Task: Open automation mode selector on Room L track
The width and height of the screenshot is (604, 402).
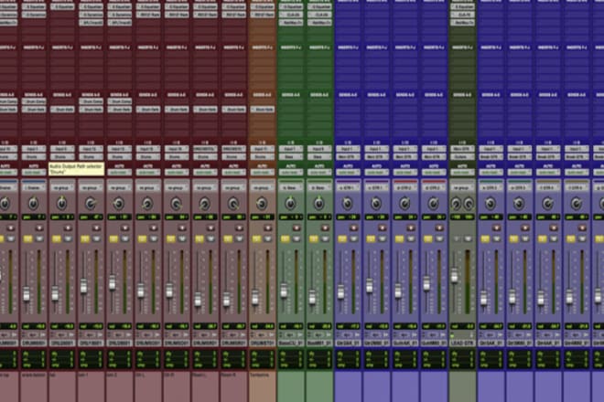Action: [205, 173]
